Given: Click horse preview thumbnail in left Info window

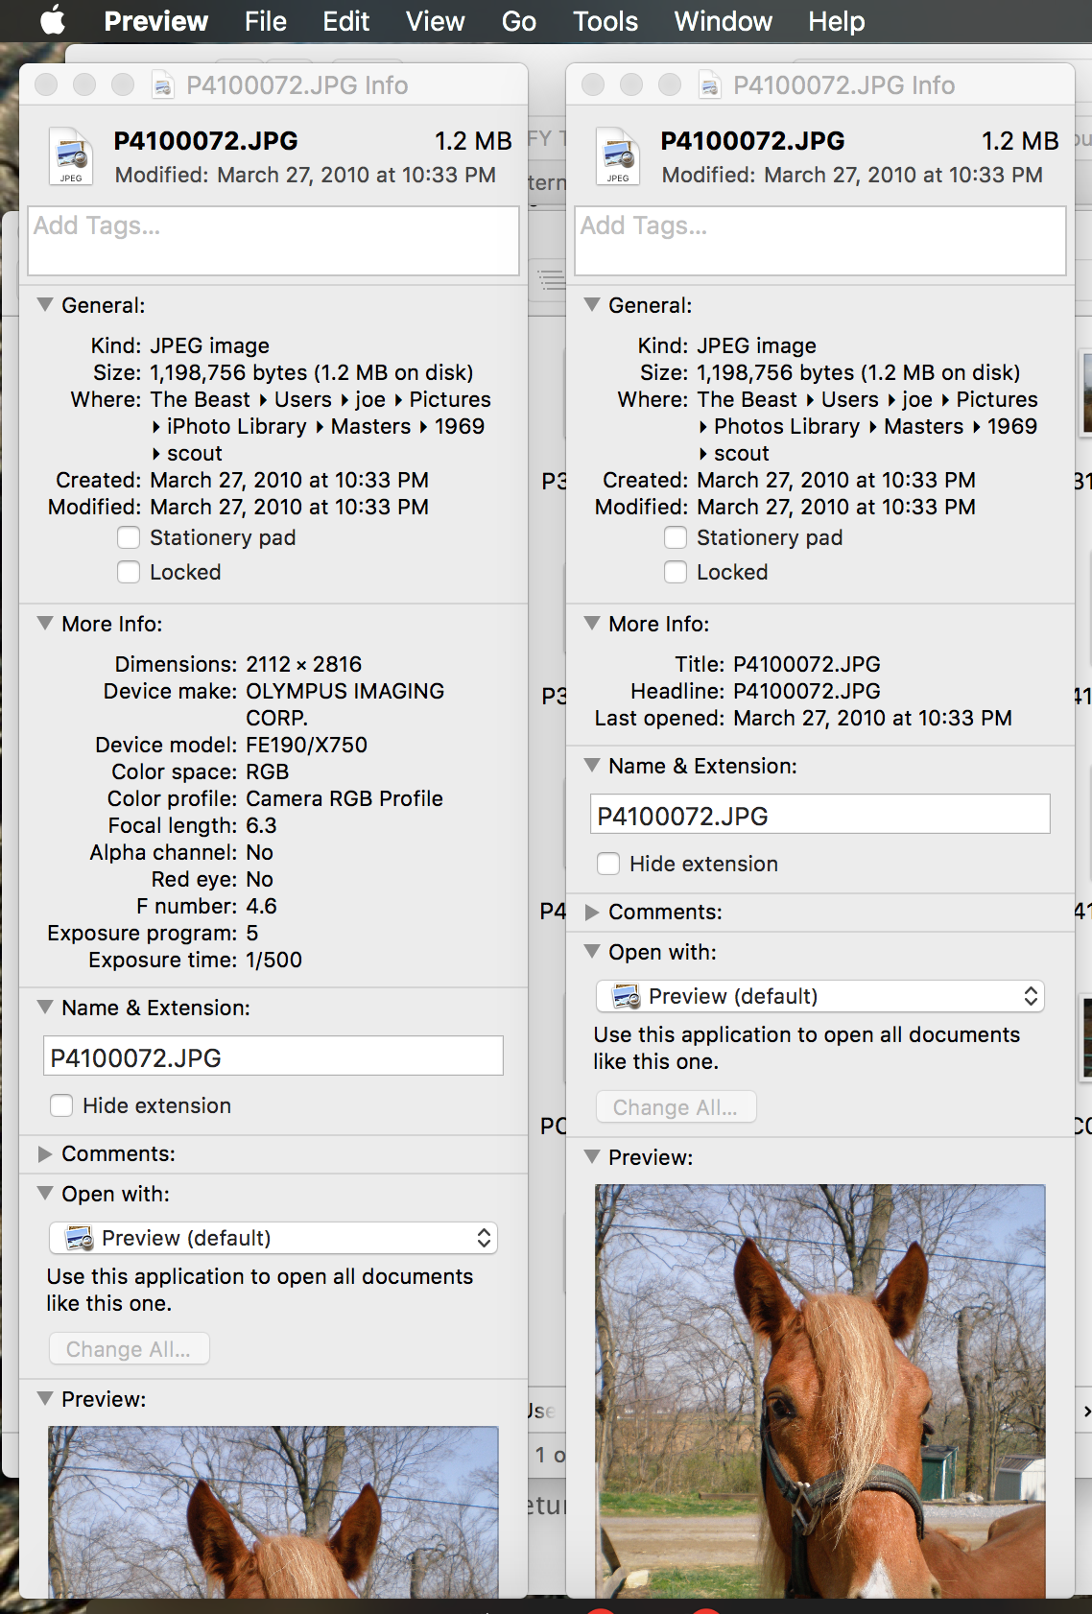Looking at the screenshot, I should pyautogui.click(x=273, y=1511).
